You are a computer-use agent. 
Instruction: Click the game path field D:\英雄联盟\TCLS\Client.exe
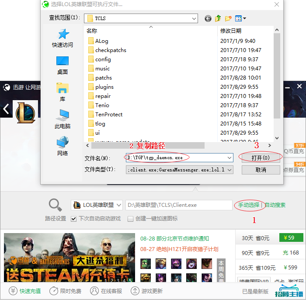click(x=179, y=205)
